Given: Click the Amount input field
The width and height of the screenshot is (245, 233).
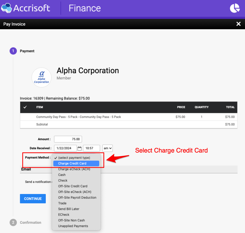Looking at the screenshot, I should 68,139.
